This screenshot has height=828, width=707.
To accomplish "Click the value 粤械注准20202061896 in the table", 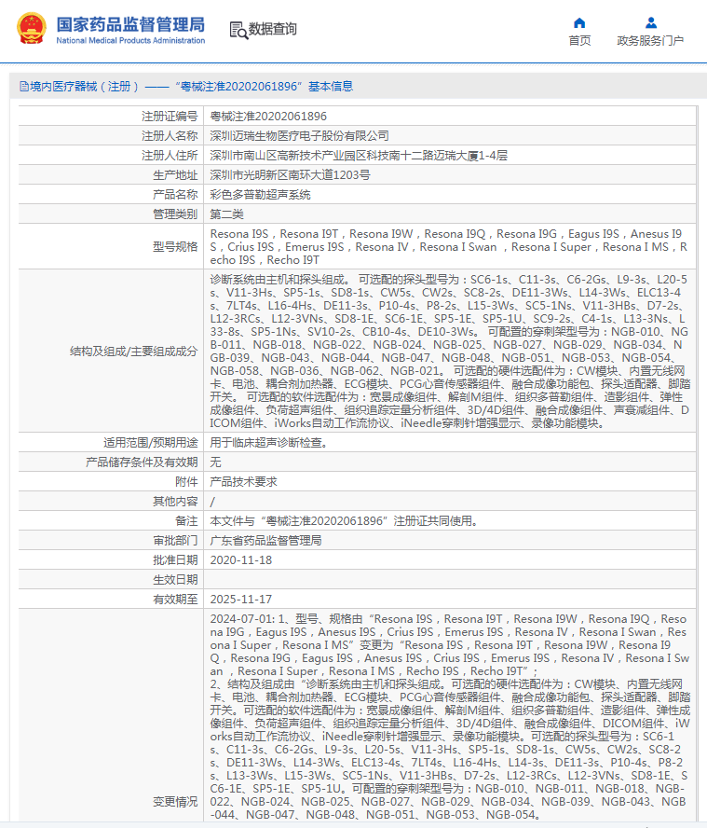I will [268, 117].
